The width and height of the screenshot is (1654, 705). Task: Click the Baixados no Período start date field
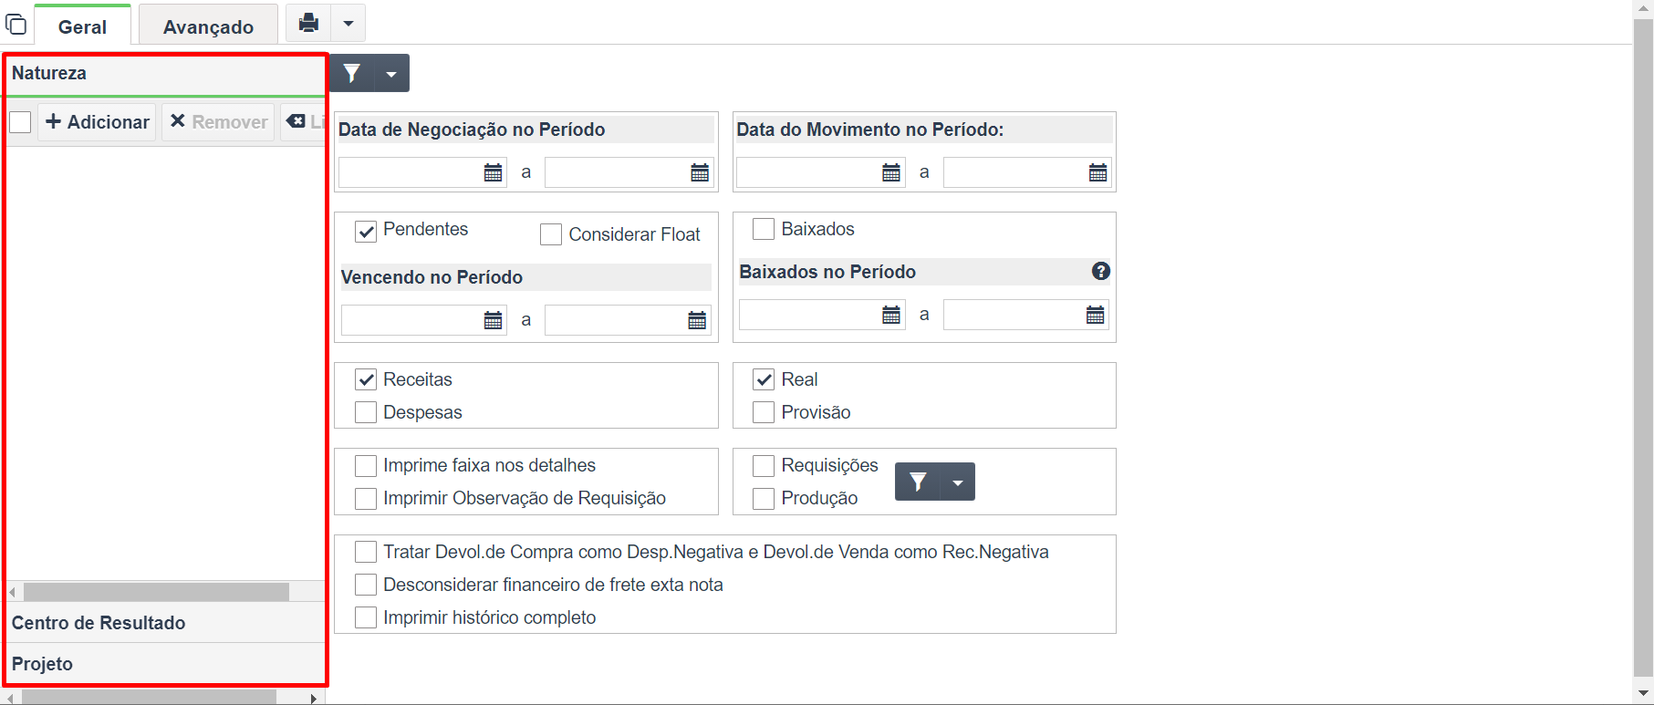pos(811,315)
